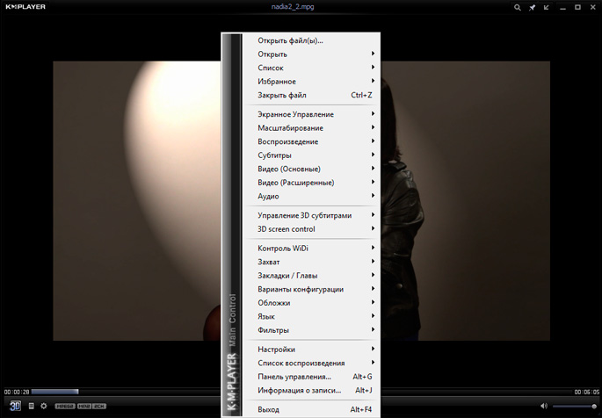Open the Аудио submenu

[x=311, y=196]
